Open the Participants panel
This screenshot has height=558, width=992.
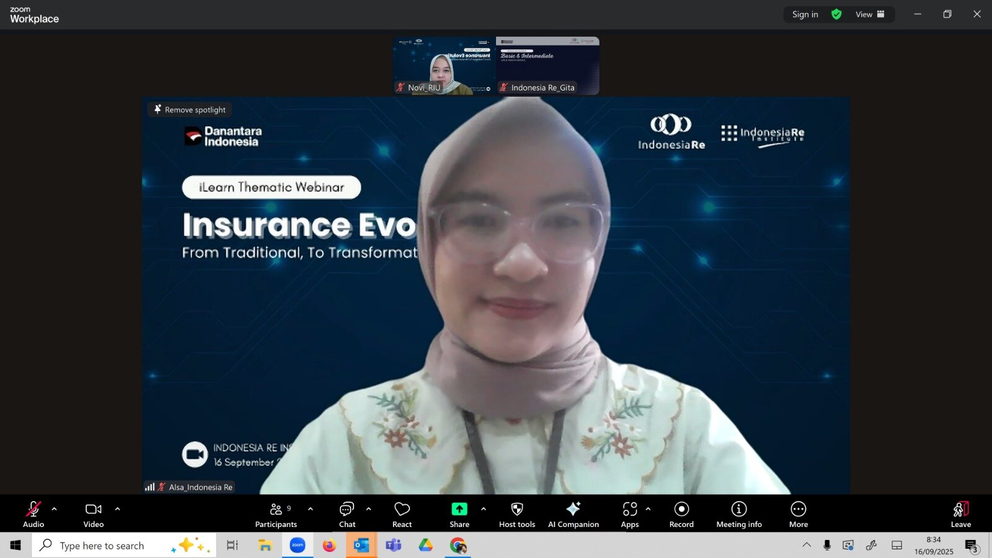click(x=276, y=515)
